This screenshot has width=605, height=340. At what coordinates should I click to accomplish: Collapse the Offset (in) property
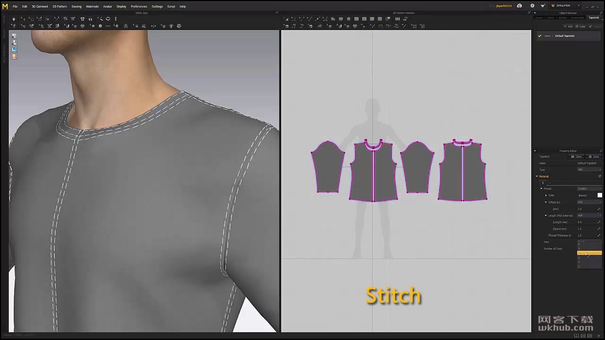click(x=546, y=202)
